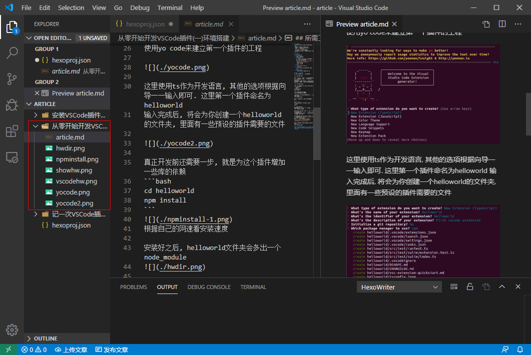The height and width of the screenshot is (355, 531).
Task: Open yocode2.png in explorer
Action: pyautogui.click(x=67, y=203)
